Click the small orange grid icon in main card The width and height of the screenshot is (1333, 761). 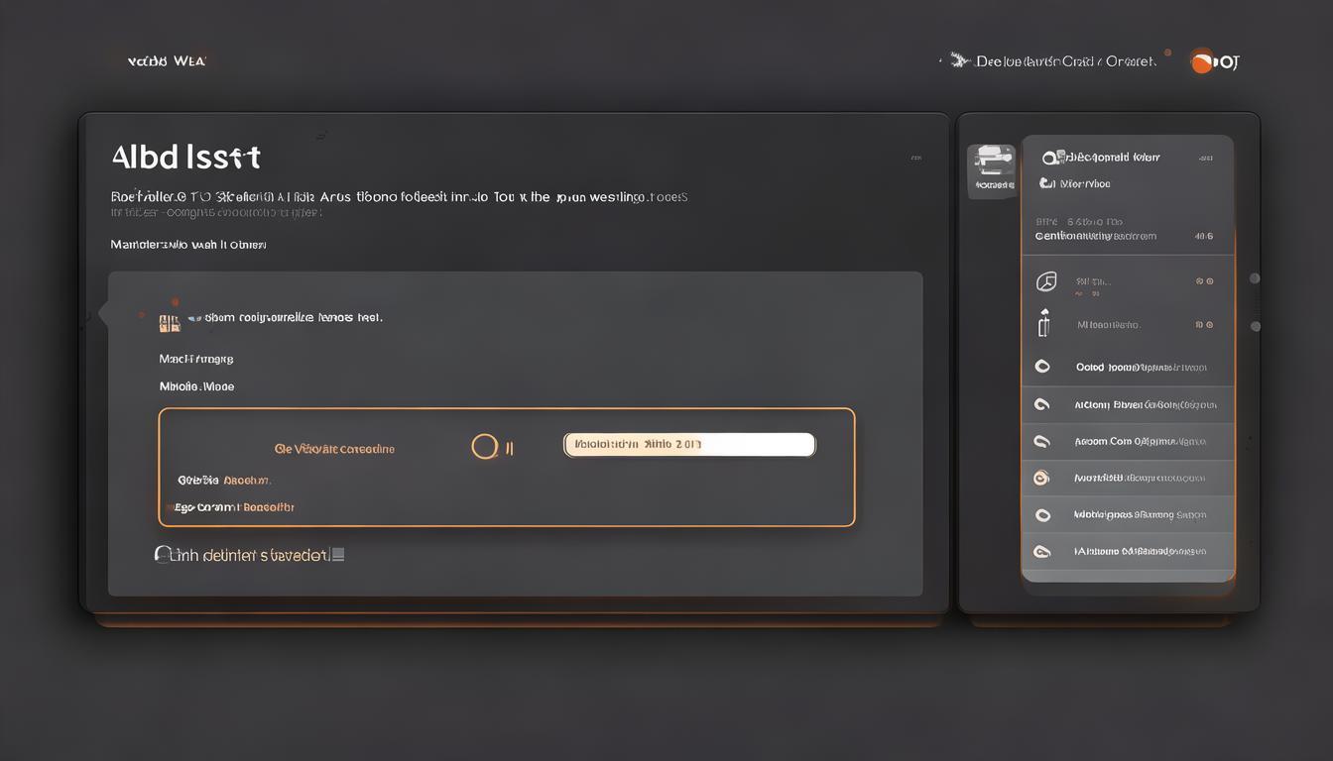[x=169, y=322]
